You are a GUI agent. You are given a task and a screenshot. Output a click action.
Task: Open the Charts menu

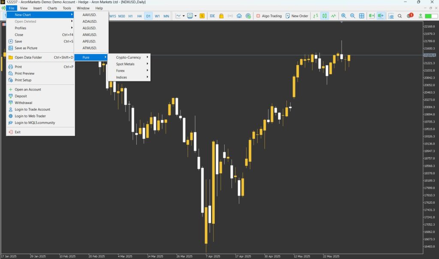(x=52, y=8)
